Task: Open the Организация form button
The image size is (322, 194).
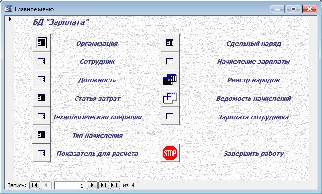Action: pos(41,43)
